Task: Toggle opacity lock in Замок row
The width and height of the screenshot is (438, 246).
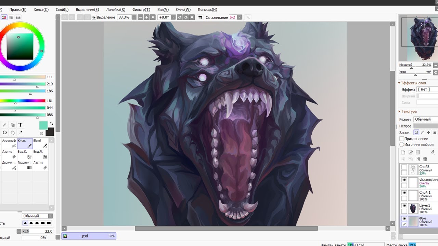Action: 416,132
